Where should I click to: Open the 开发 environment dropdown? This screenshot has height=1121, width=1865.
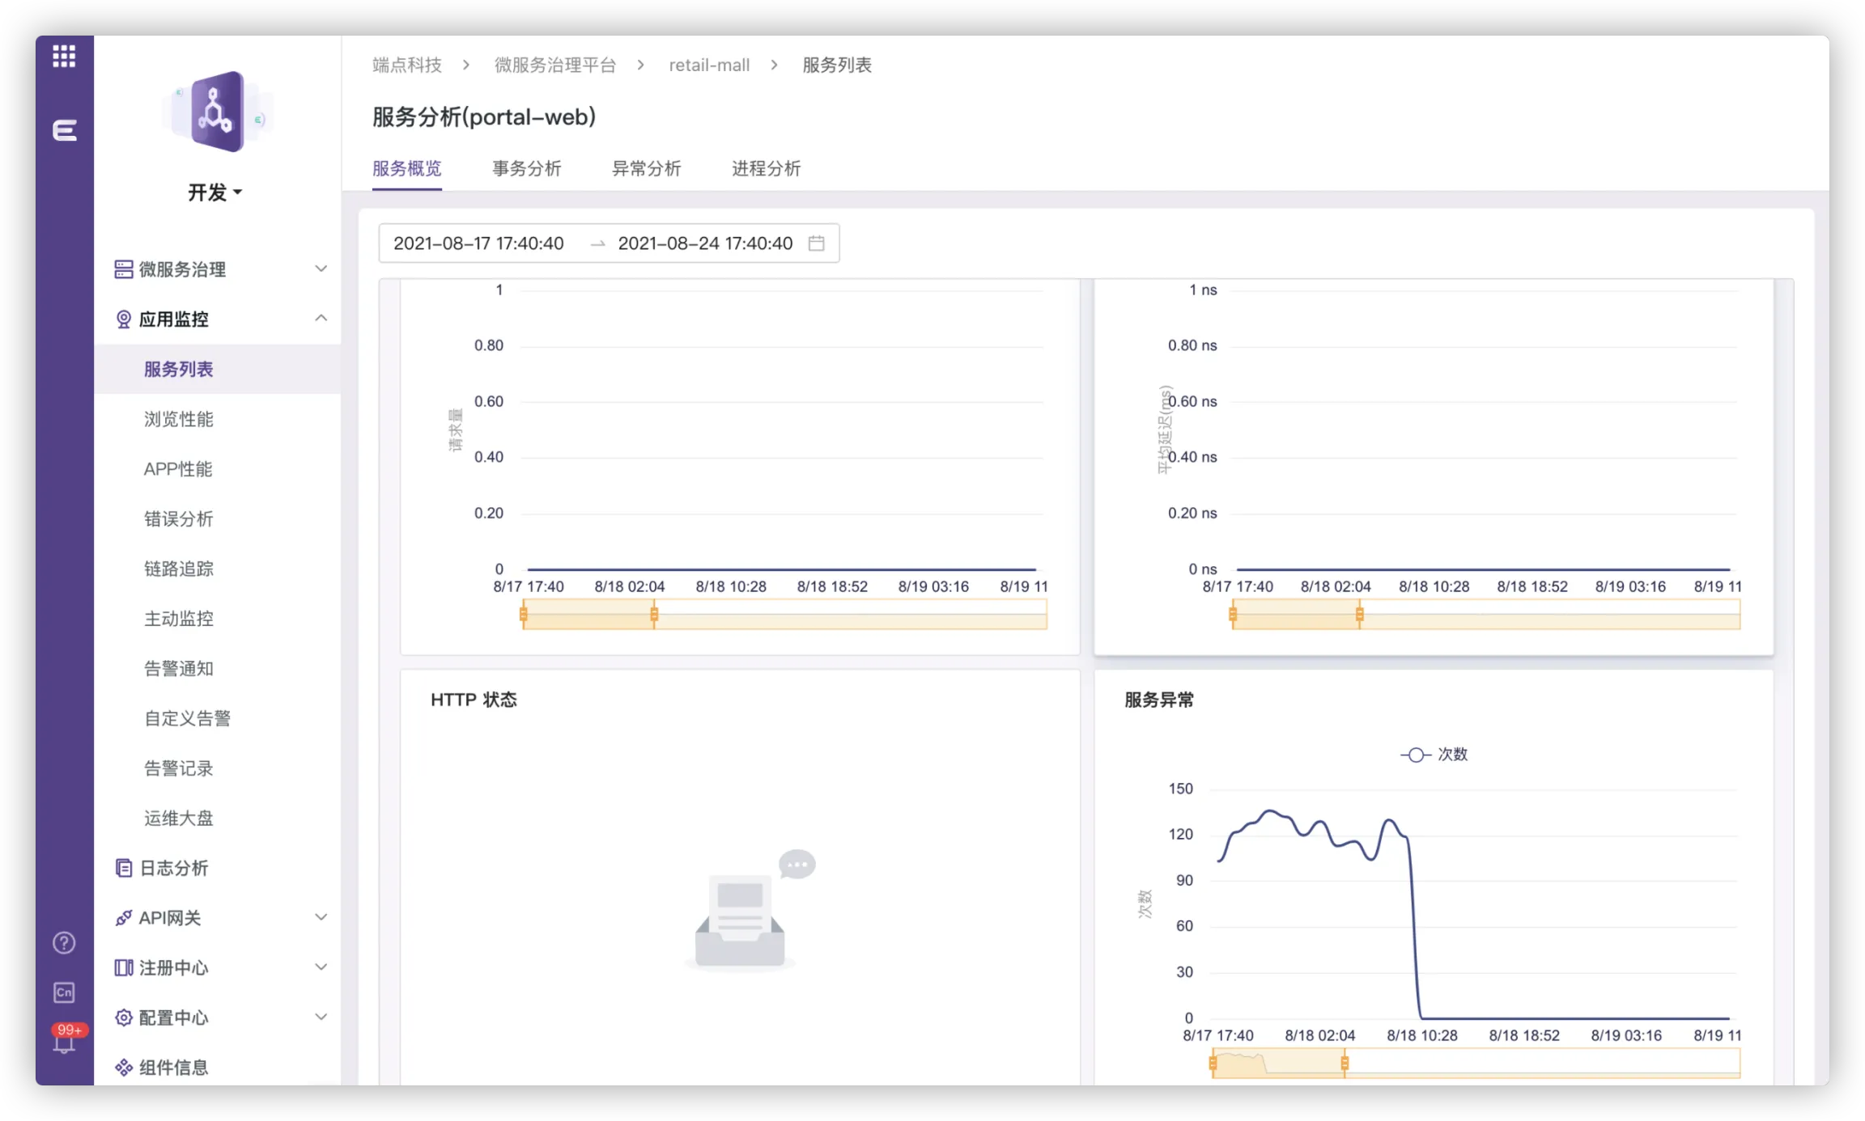(215, 192)
